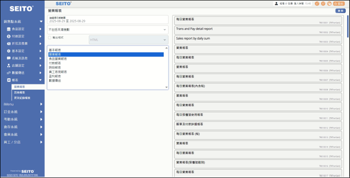This screenshot has height=178, width=350.
Task: Tick the 輸出格式 checkbox
Action: (x=50, y=38)
